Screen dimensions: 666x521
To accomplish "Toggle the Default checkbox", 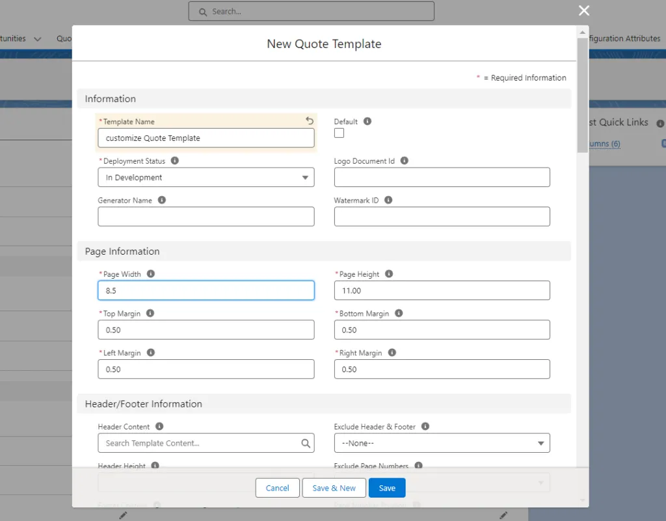I will point(339,133).
